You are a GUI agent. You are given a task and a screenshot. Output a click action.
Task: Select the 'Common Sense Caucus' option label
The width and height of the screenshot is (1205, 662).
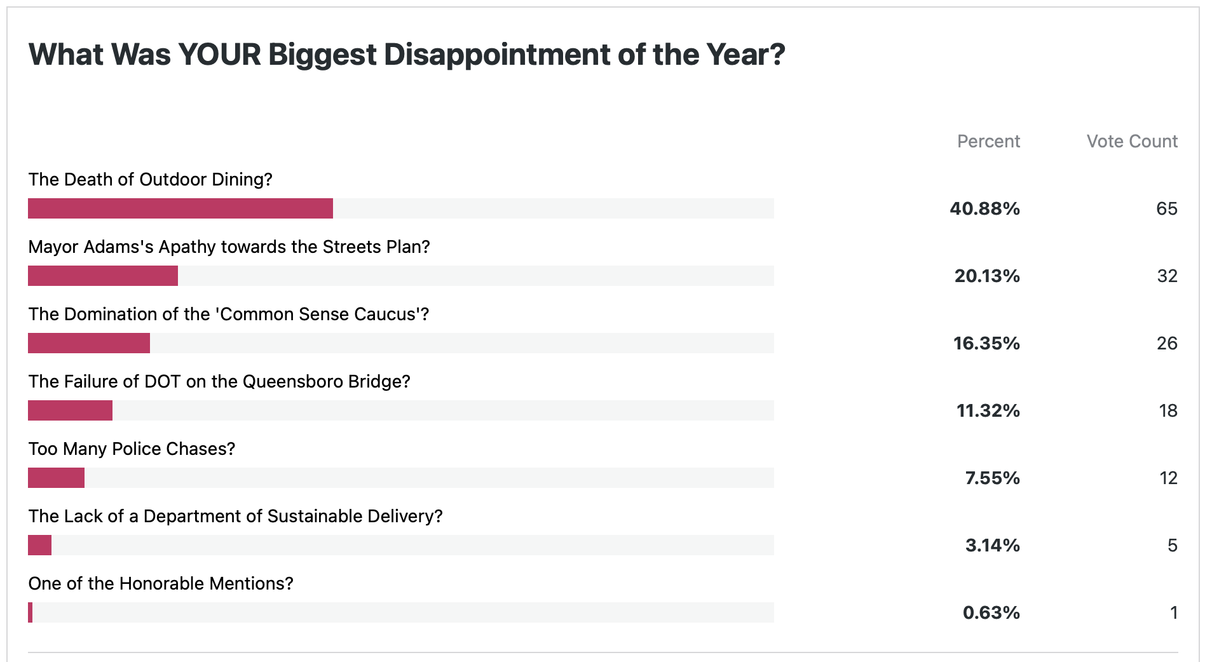tap(229, 314)
